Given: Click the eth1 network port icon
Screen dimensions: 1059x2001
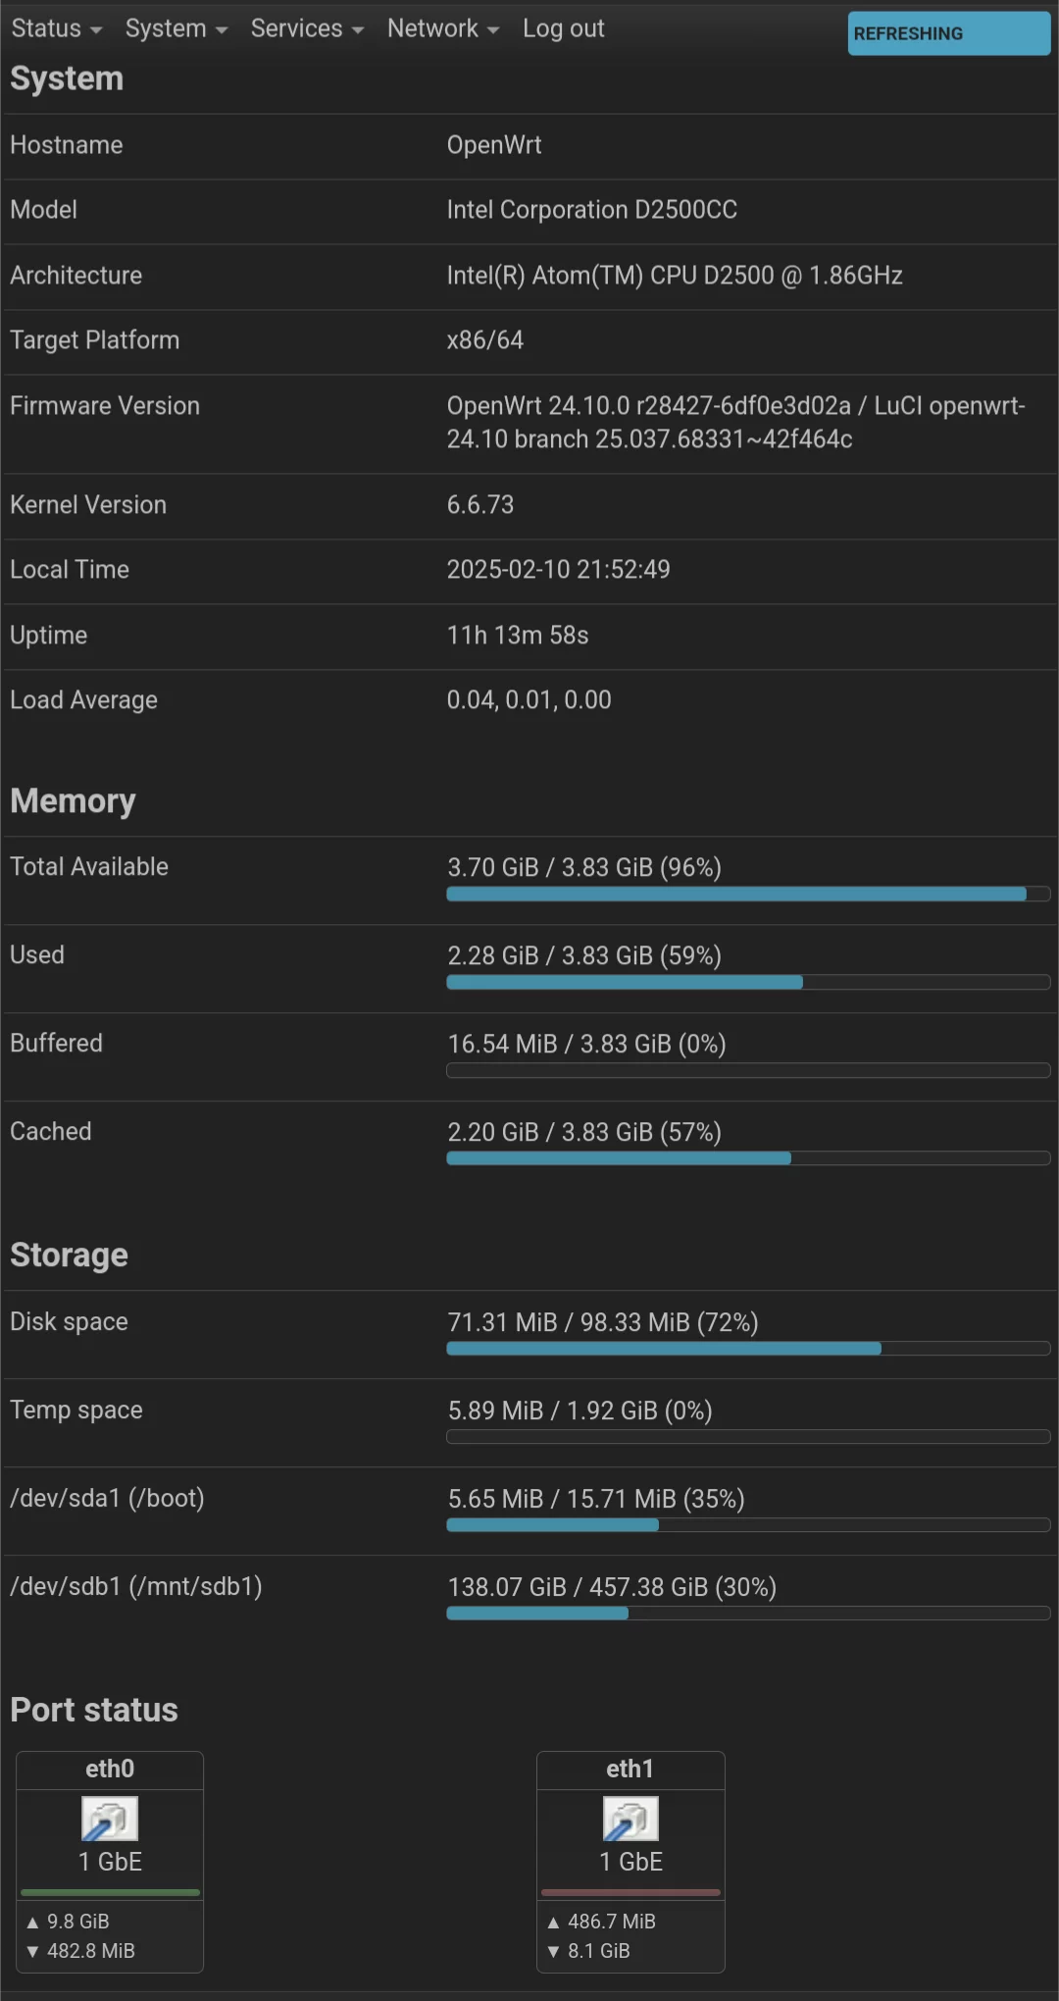Looking at the screenshot, I should click(x=630, y=1819).
